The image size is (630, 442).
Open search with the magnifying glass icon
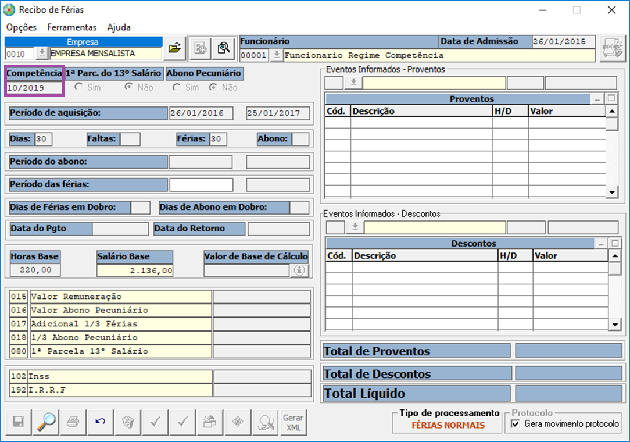[x=46, y=422]
